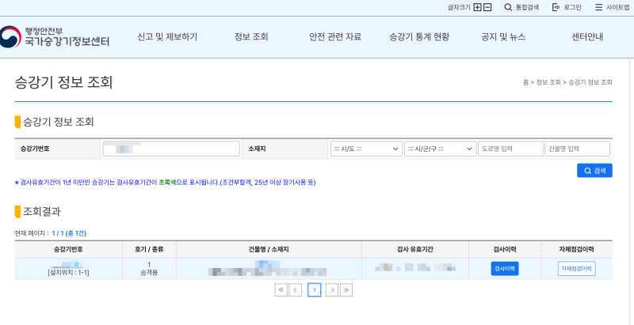Click the [설치위치 : 1-1] text
This screenshot has height=325, width=634.
click(x=68, y=273)
